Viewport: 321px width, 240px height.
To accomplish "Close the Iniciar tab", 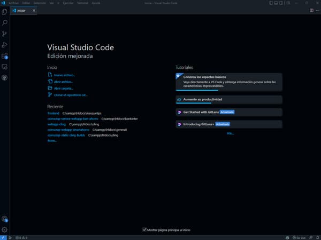I will [x=34, y=11].
